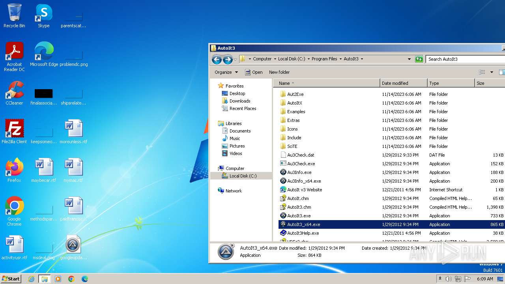
Task: Select the AutoIt v3 Website shortcut
Action: (x=305, y=190)
